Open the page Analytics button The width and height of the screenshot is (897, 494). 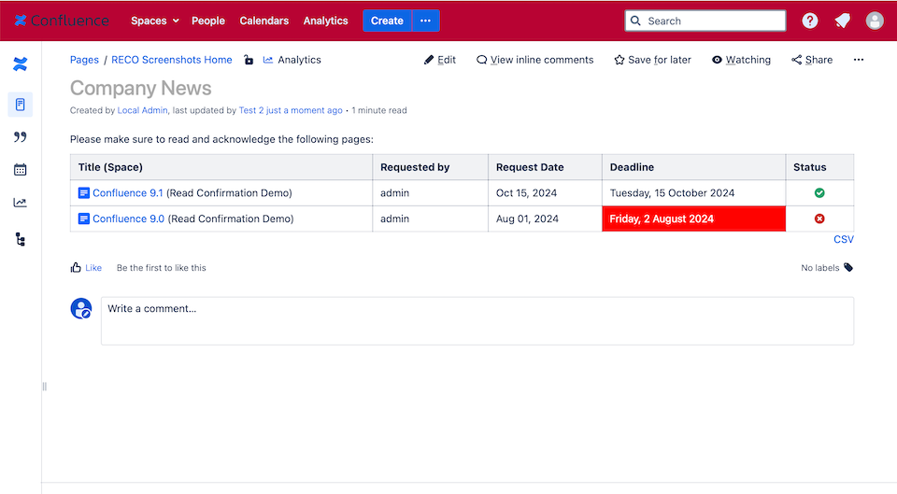[292, 60]
